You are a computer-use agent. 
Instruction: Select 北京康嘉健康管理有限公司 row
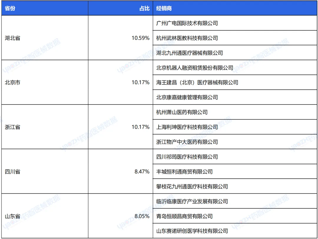click(x=235, y=97)
